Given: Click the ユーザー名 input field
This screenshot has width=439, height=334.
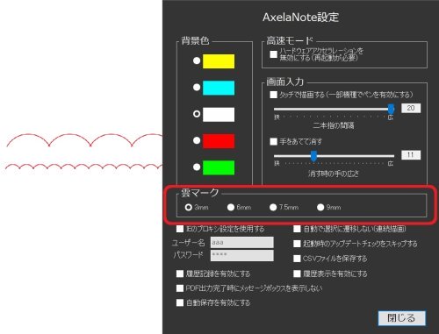Looking at the screenshot, I should (242, 243).
